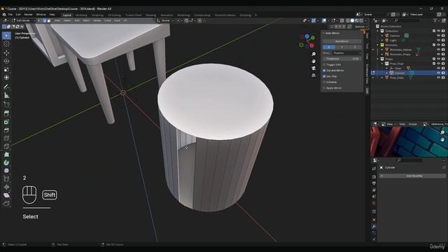Select the Shrink/Fatten tool
The height and width of the screenshot is (252, 448).
click(x=6, y=187)
